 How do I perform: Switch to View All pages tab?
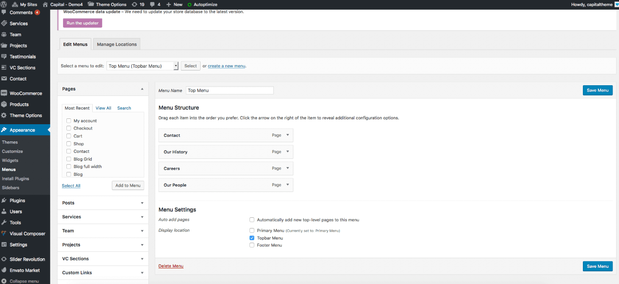pos(103,108)
